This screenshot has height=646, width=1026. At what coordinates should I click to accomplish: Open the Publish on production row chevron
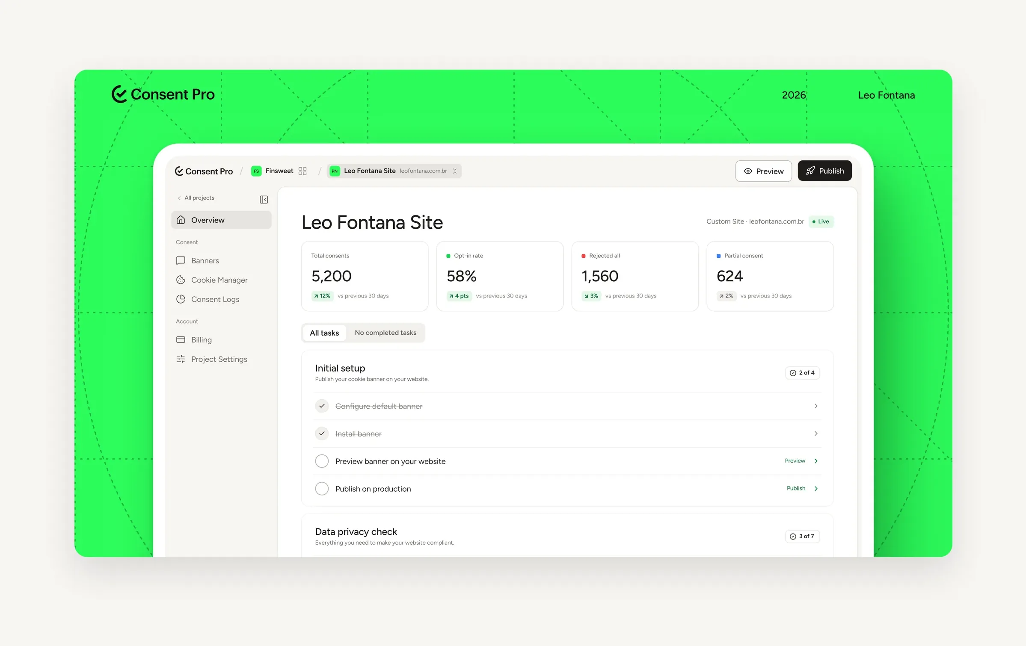(x=816, y=488)
